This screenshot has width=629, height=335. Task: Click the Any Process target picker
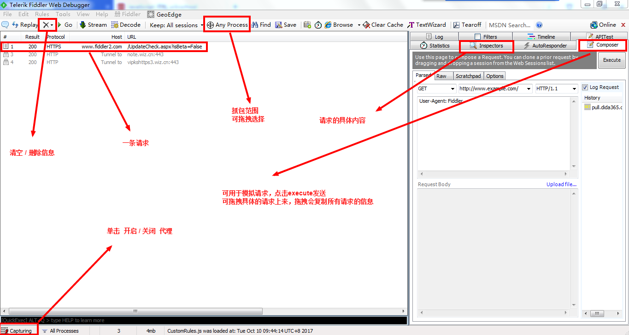(x=227, y=25)
